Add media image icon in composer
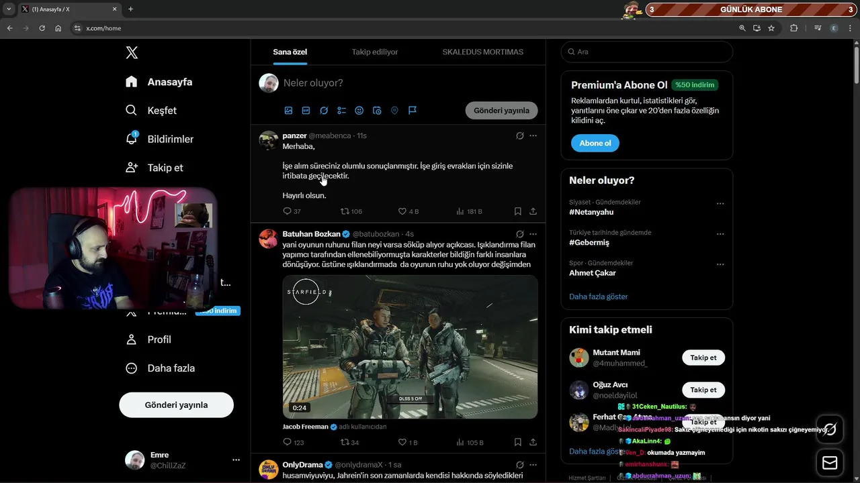 click(x=288, y=111)
